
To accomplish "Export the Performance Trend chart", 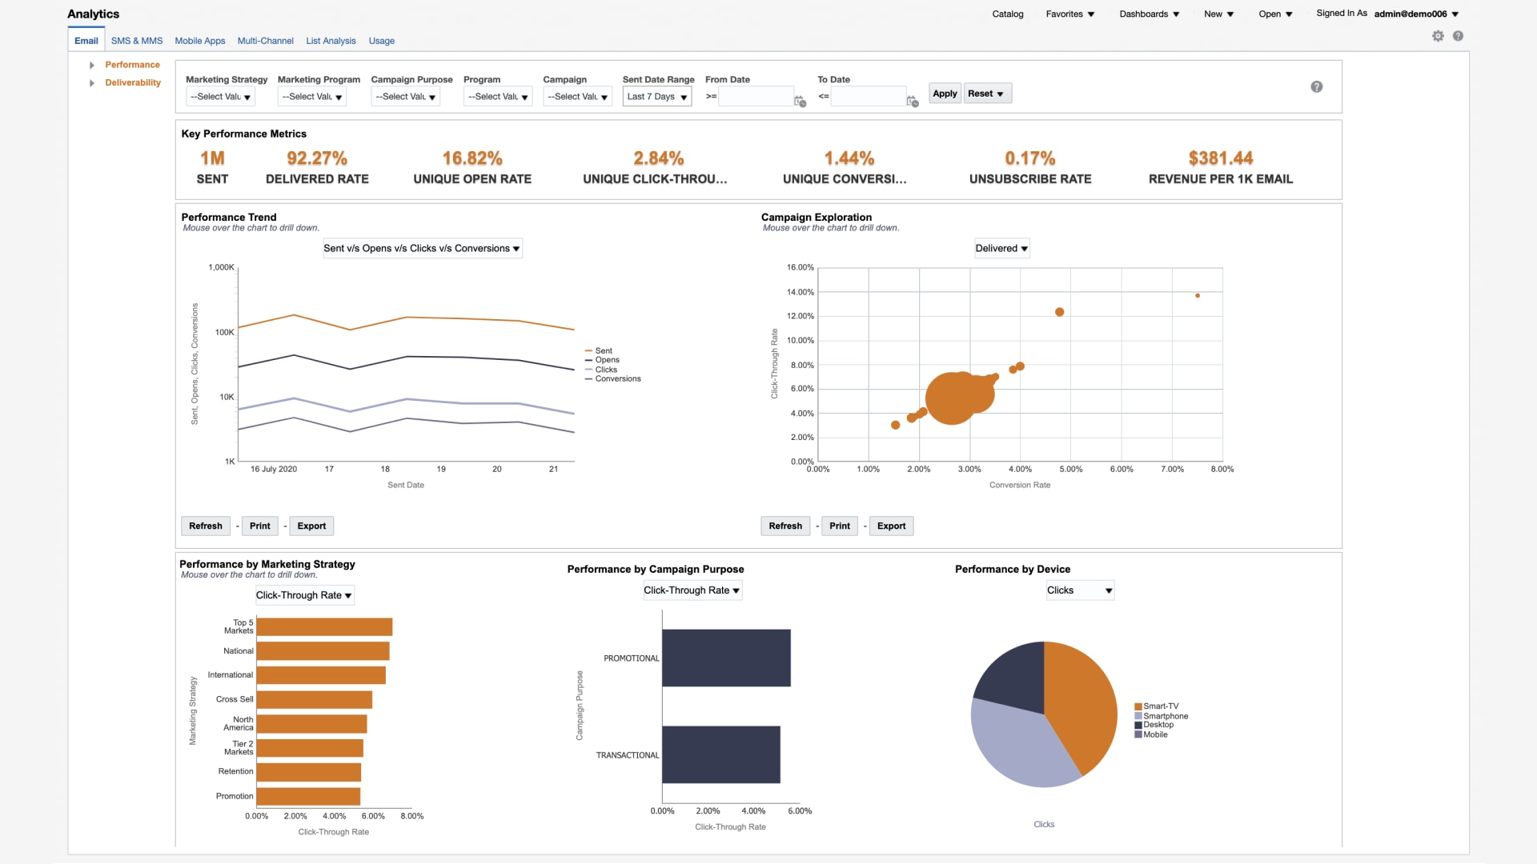I will 311,526.
